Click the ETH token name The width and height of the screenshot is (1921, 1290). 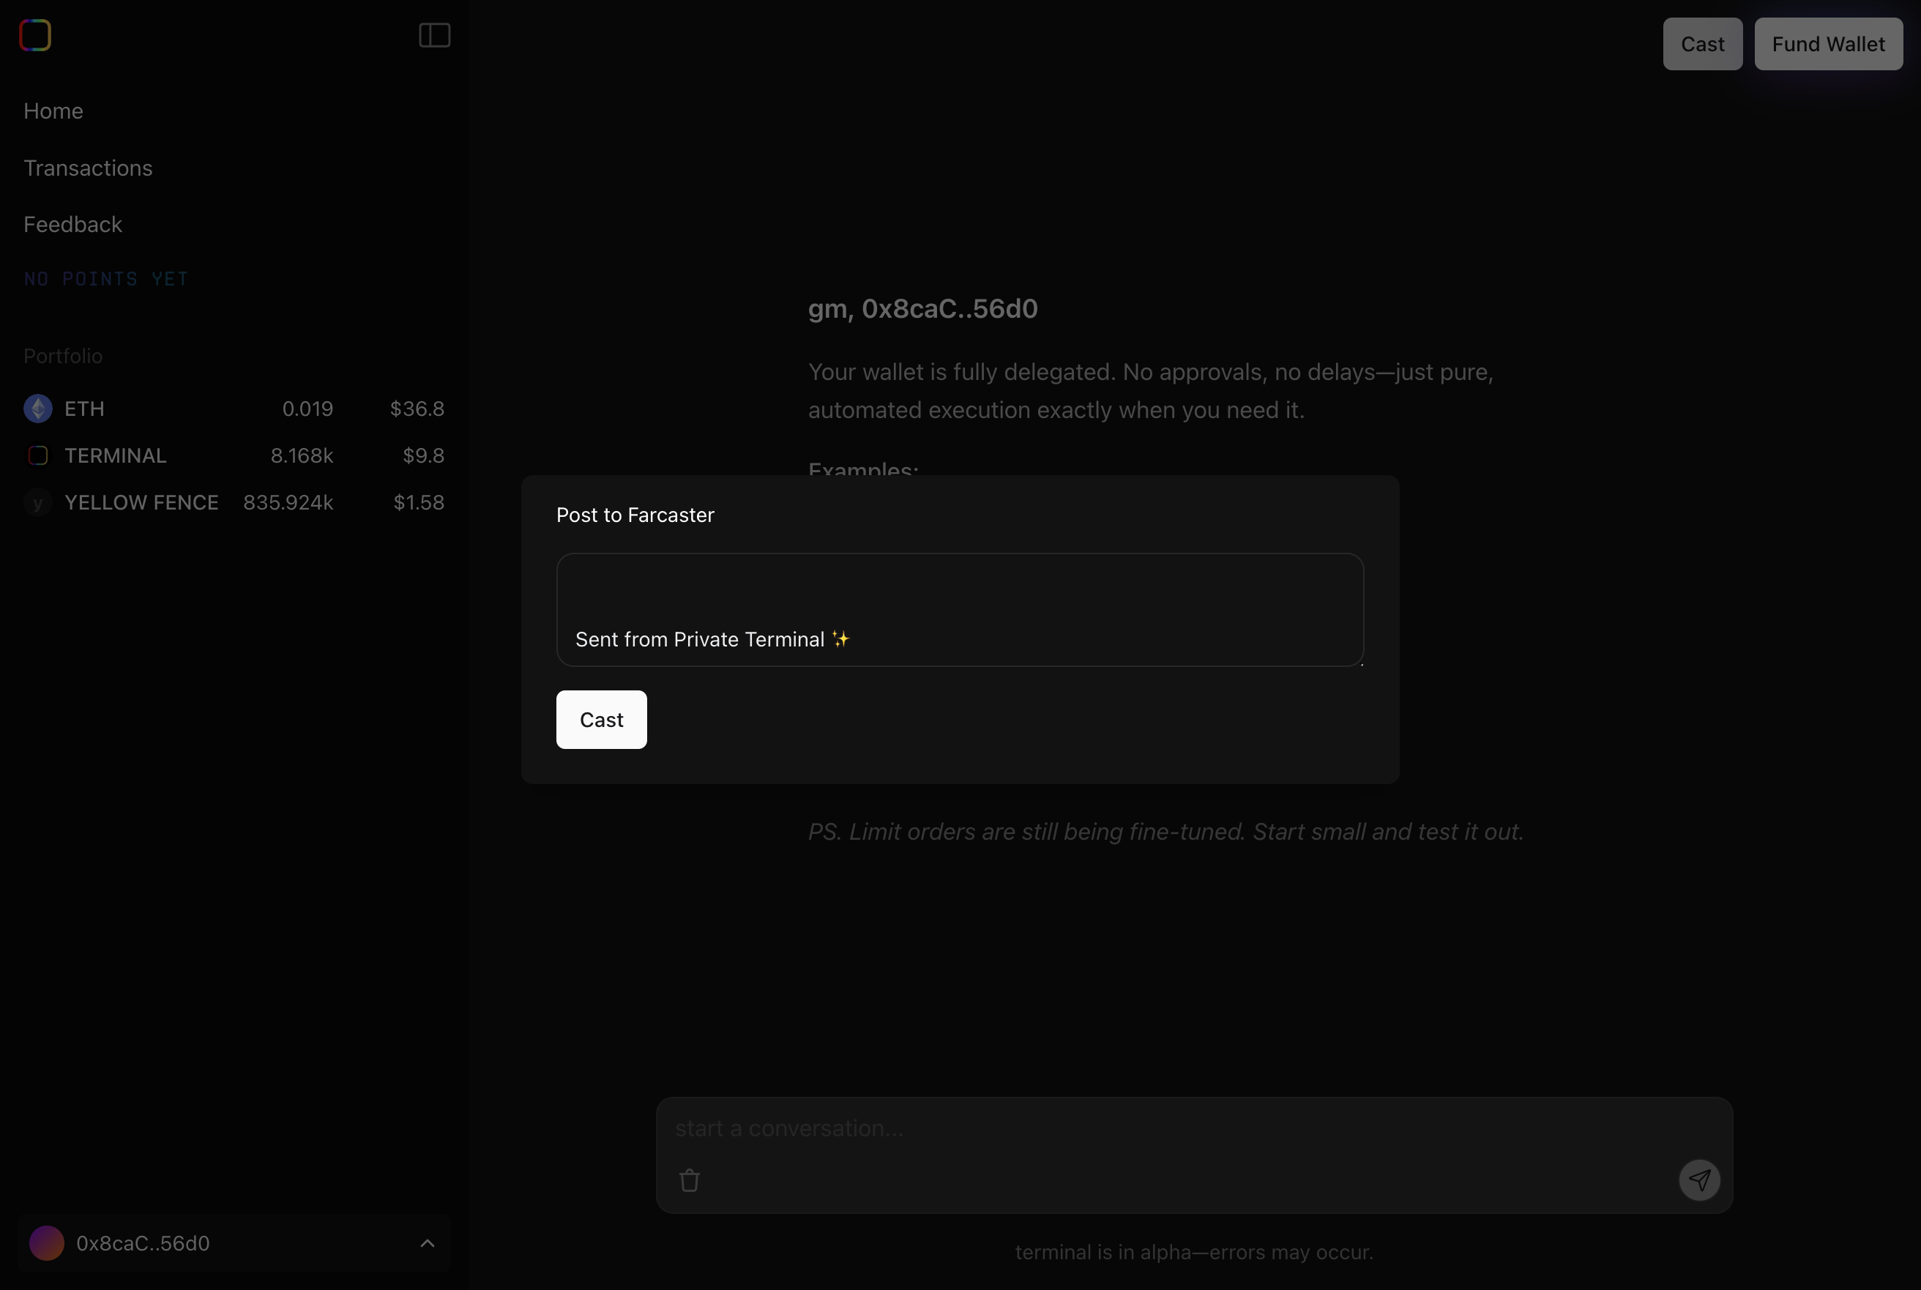pos(85,409)
